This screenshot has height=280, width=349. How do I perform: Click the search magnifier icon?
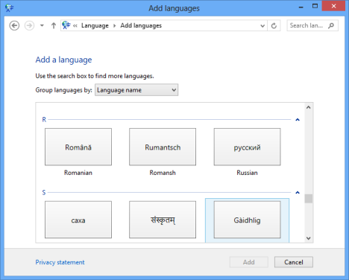click(x=331, y=25)
